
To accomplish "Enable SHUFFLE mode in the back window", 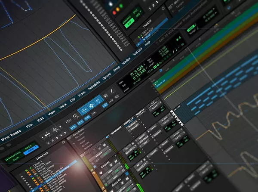I will point(127,19).
